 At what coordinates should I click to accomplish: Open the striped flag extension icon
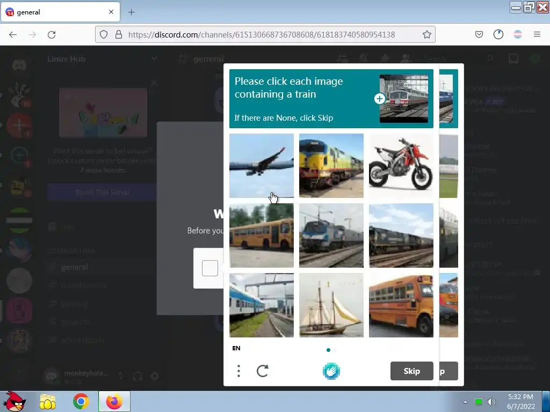(x=517, y=34)
